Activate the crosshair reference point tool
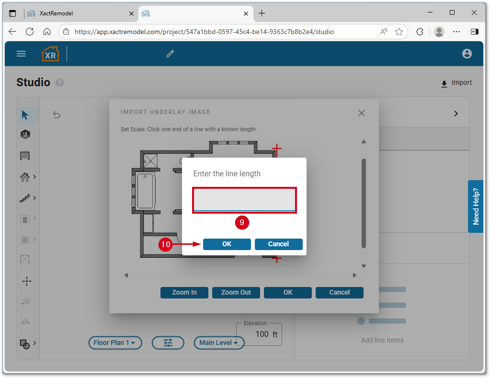Image resolution: width=490 pixels, height=378 pixels. pos(27,281)
